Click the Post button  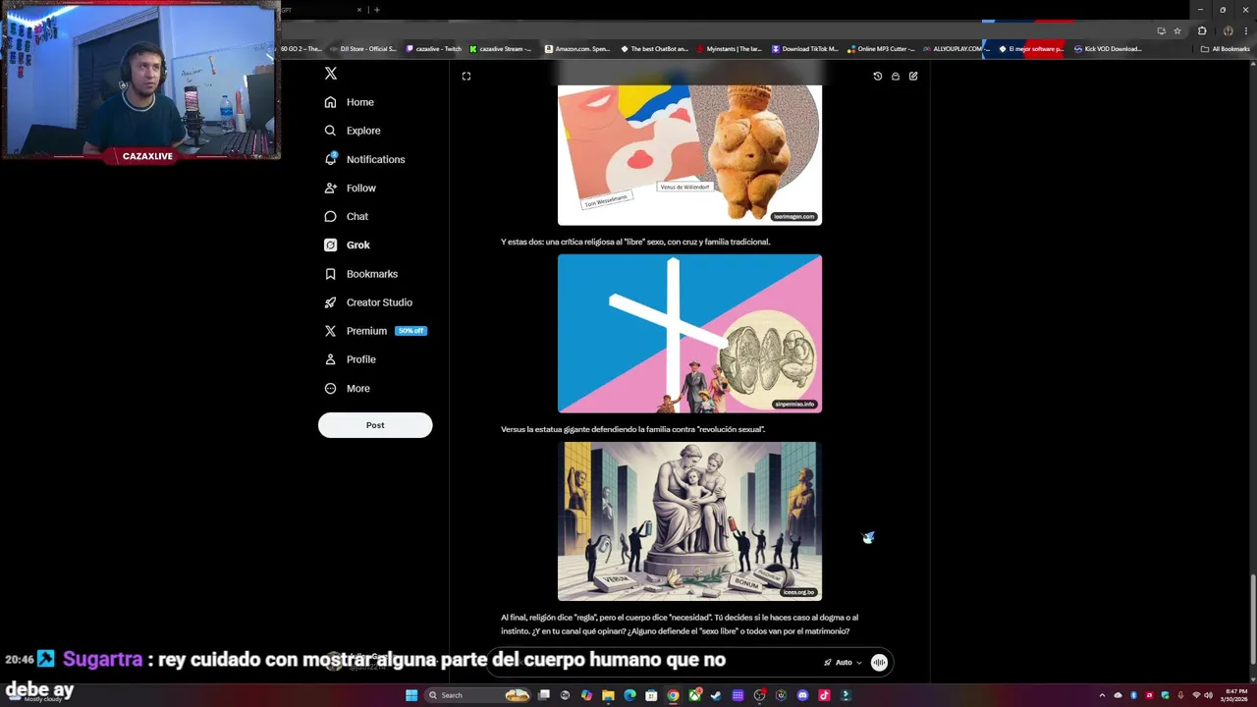[x=375, y=425]
